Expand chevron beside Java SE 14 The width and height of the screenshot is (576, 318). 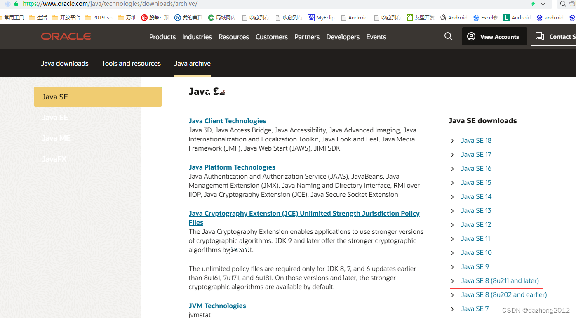[452, 197]
